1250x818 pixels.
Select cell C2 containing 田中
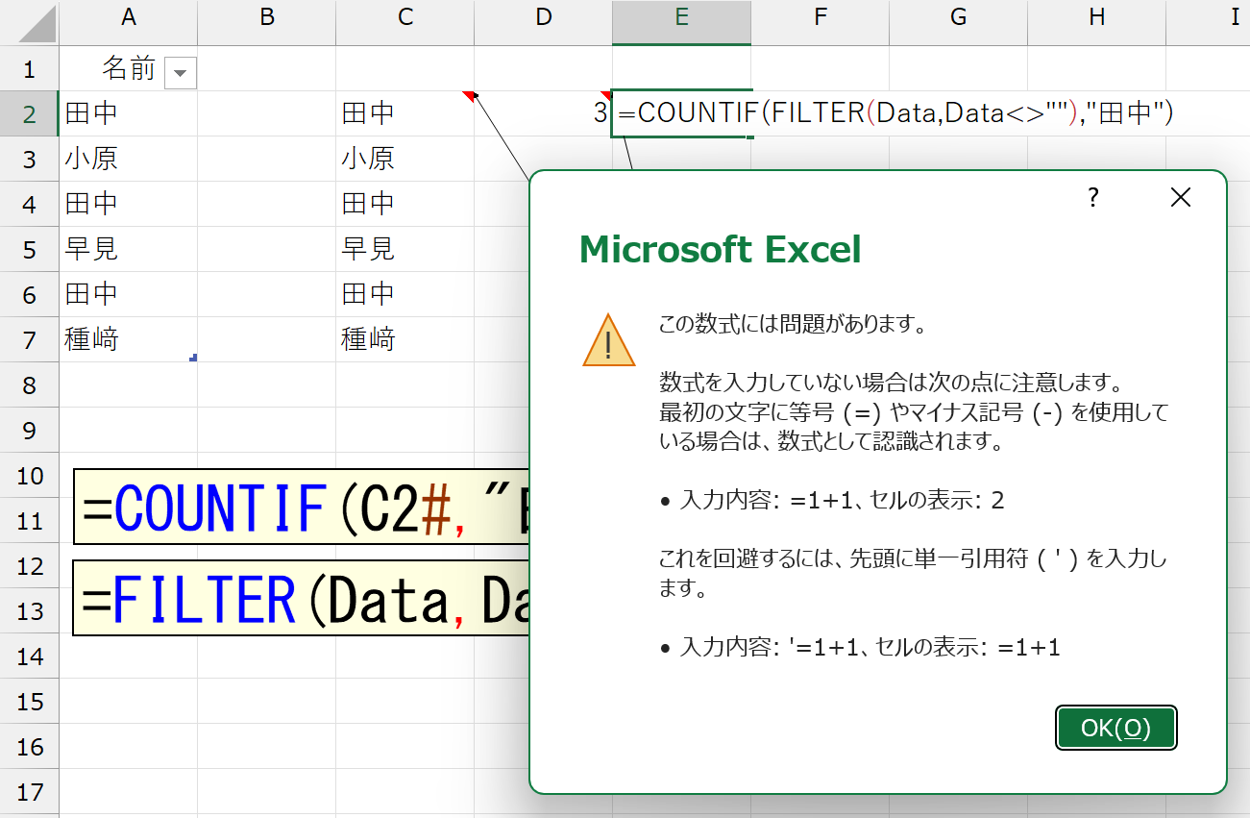coord(404,113)
